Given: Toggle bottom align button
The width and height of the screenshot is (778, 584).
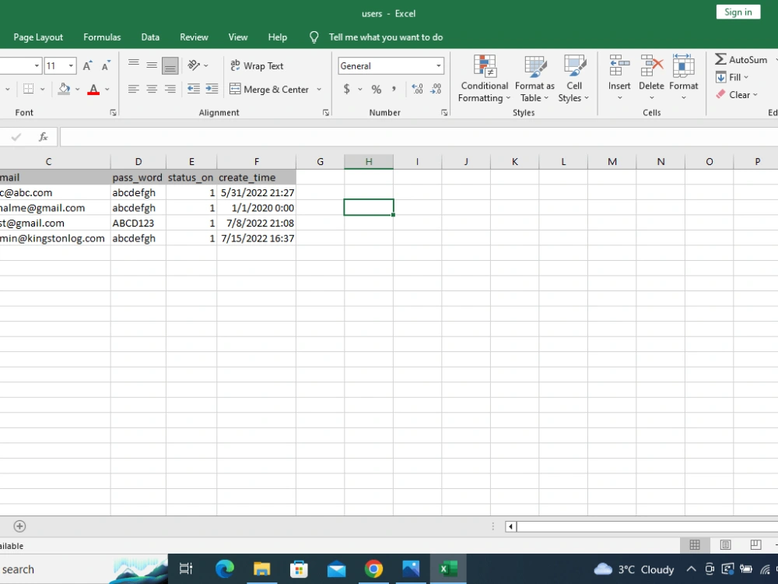Looking at the screenshot, I should tap(170, 65).
